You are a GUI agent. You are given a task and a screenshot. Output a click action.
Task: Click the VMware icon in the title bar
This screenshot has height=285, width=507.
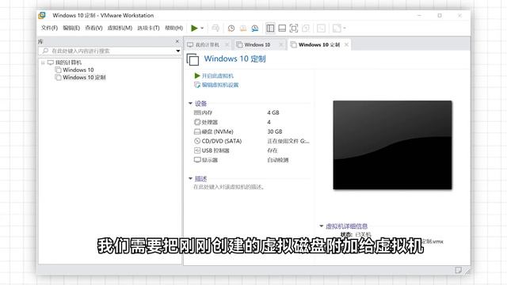pos(42,15)
